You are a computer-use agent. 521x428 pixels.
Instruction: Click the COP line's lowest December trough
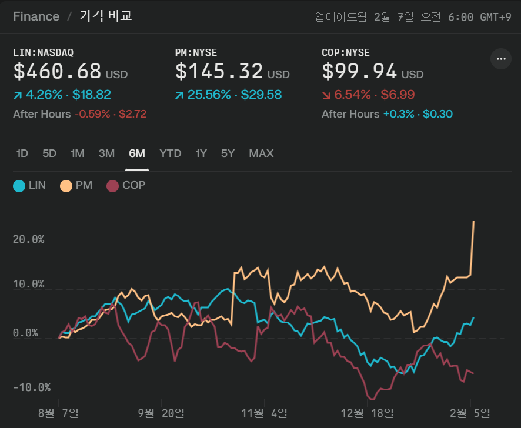[x=372, y=399]
